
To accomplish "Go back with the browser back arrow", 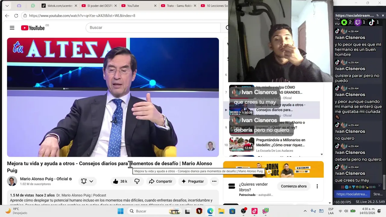I will (x=7, y=16).
